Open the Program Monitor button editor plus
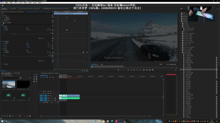The width and height of the screenshot is (220, 123). point(176,70)
